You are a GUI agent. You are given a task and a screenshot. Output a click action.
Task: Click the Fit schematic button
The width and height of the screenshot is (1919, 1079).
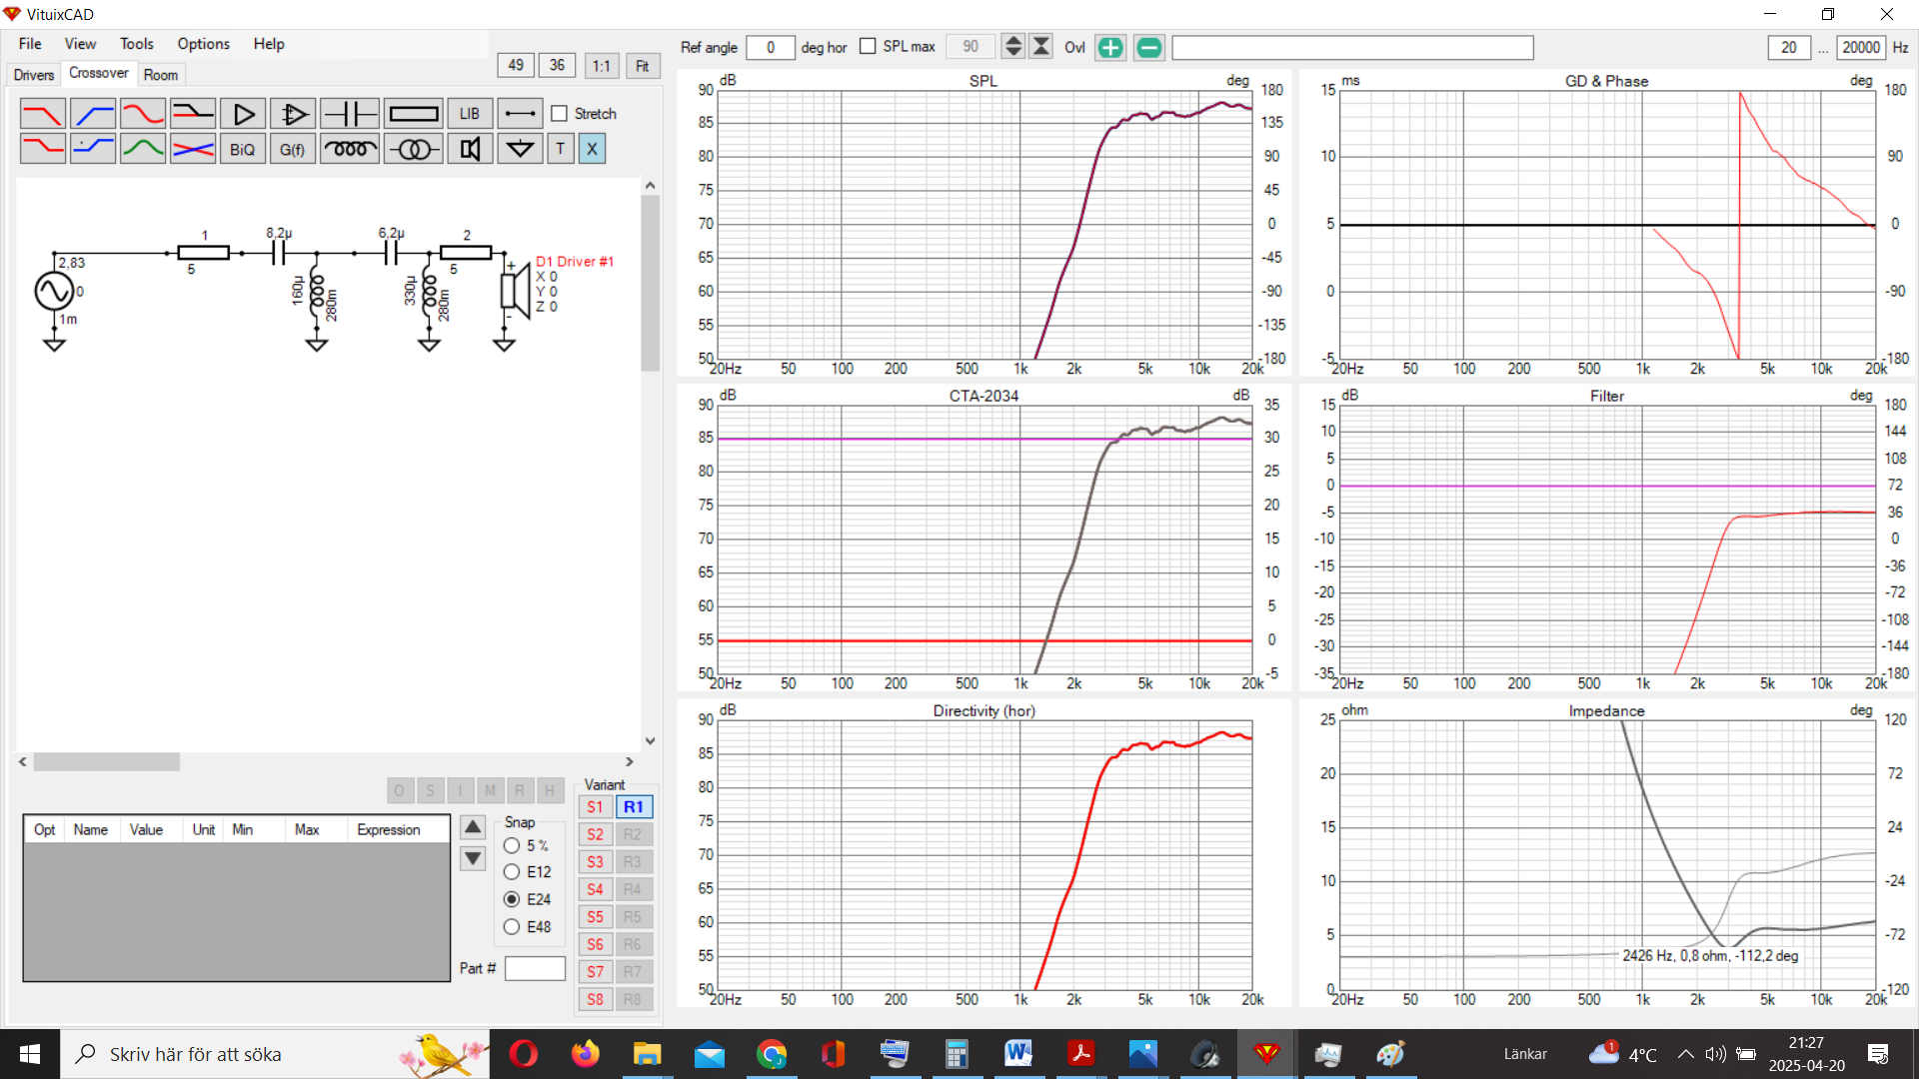643,66
